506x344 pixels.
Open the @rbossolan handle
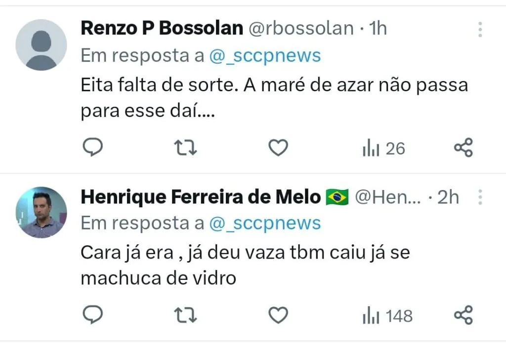300,29
